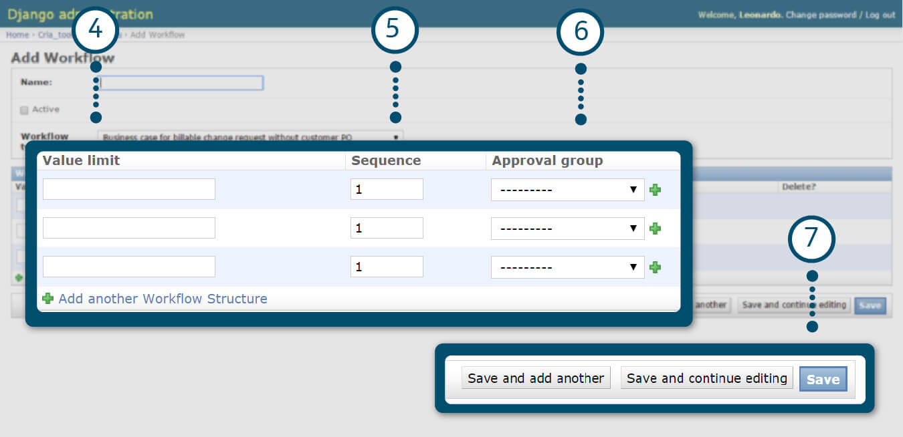
Task: Expand the third row Approval group dropdown
Action: click(567, 267)
